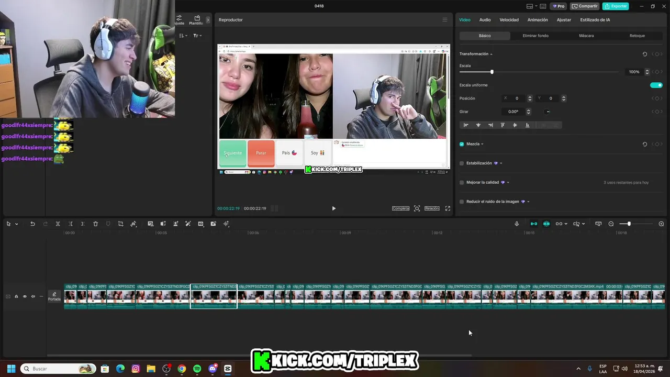Uncheck the Mezcla checkbox
Viewport: 670px width, 377px height.
pyautogui.click(x=462, y=144)
